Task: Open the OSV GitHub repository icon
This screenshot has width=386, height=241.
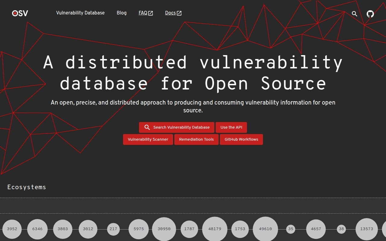Action: point(370,14)
